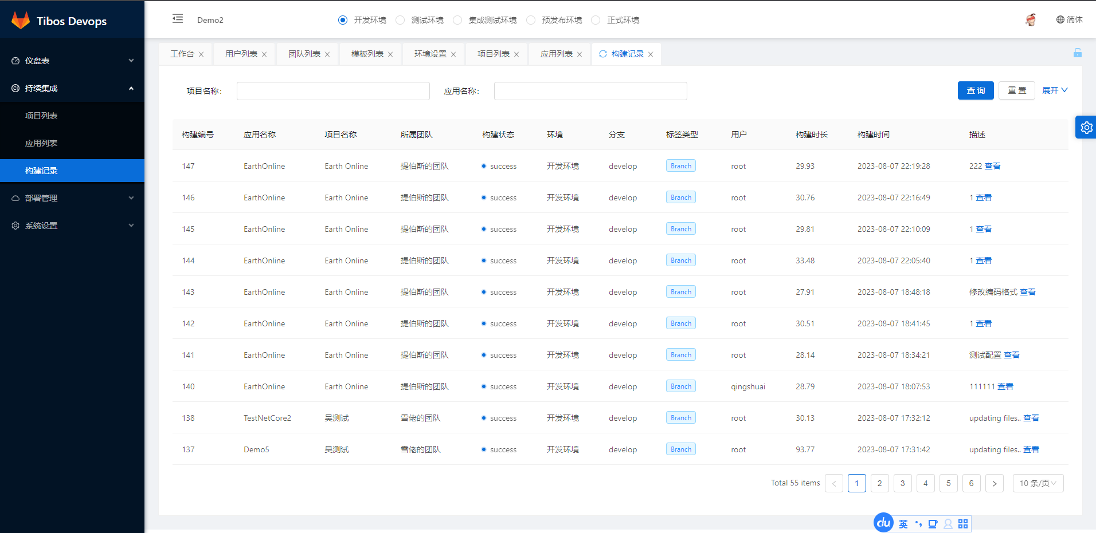1096x533 pixels.
Task: Collapse sidebar with the menu fold icon
Action: pyautogui.click(x=178, y=19)
